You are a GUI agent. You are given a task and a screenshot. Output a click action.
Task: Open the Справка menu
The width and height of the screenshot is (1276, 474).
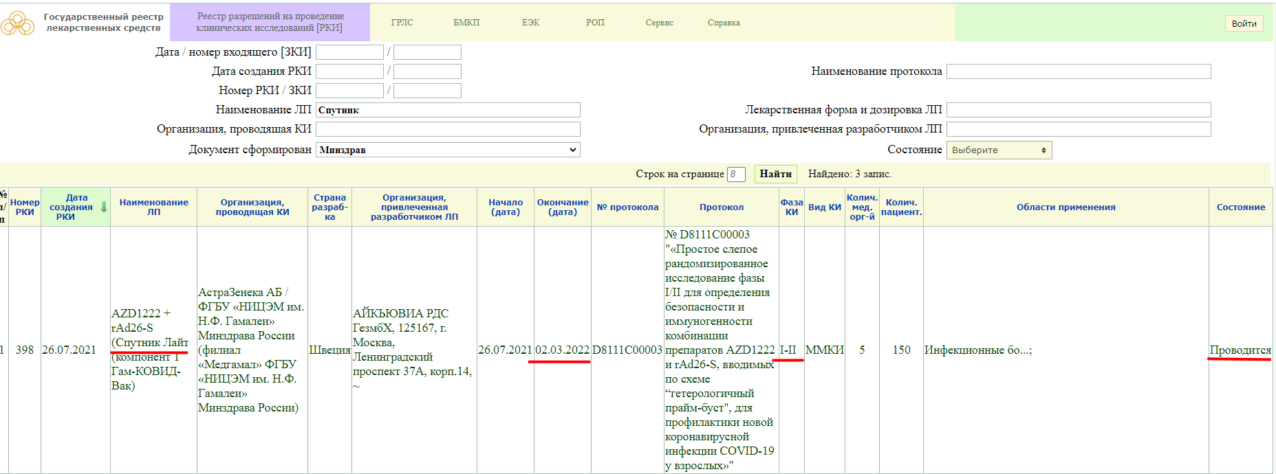pos(724,23)
